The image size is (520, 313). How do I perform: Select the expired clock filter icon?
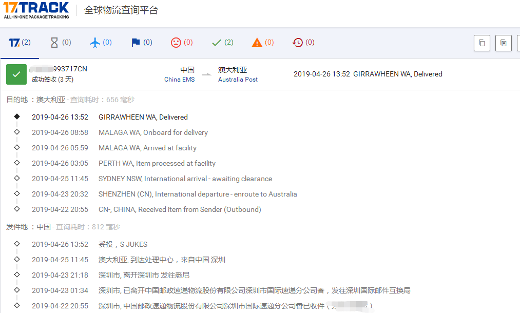tap(303, 43)
